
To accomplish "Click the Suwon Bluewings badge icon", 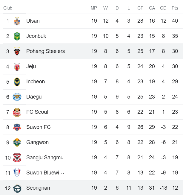I will 17,173.
